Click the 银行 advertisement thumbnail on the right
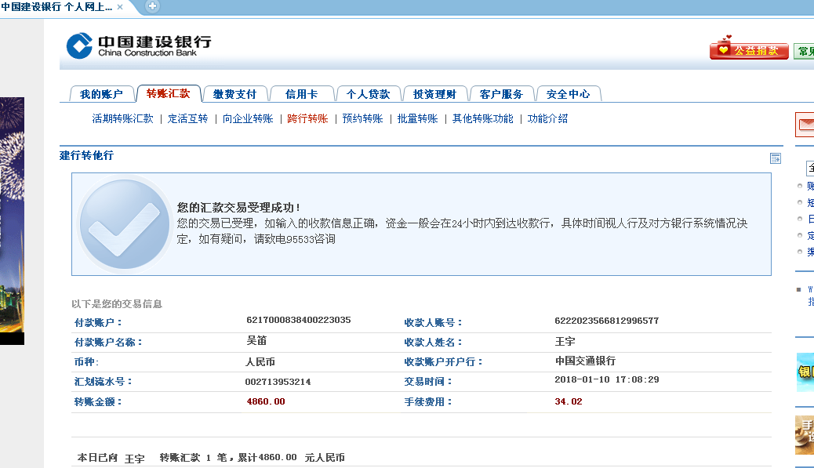814x468 pixels. tap(804, 374)
